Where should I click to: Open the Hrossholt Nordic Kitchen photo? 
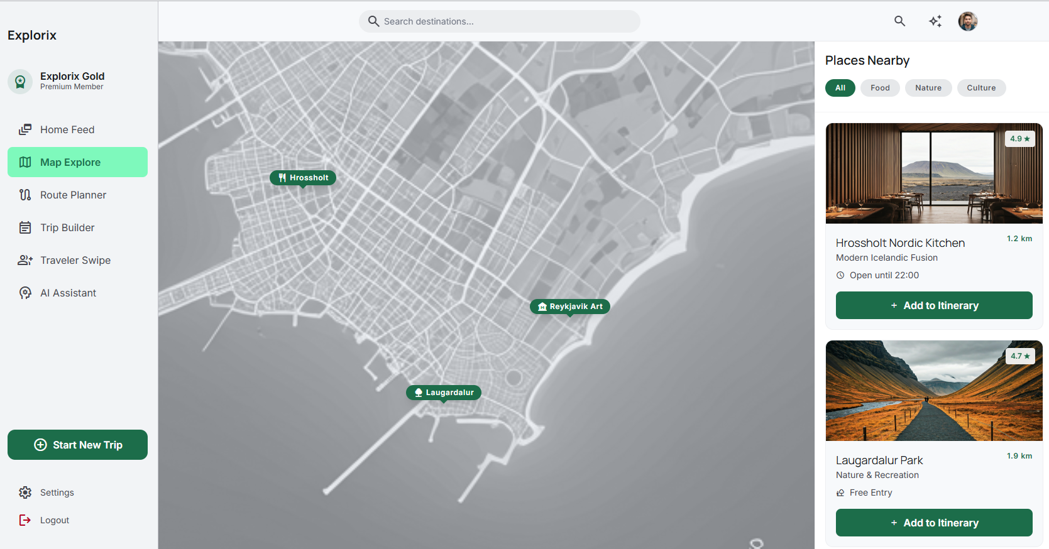(x=934, y=173)
